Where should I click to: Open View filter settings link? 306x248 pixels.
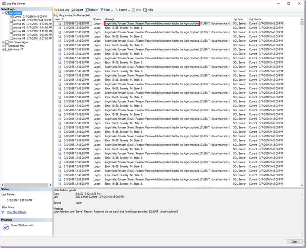pyautogui.click(x=16, y=212)
